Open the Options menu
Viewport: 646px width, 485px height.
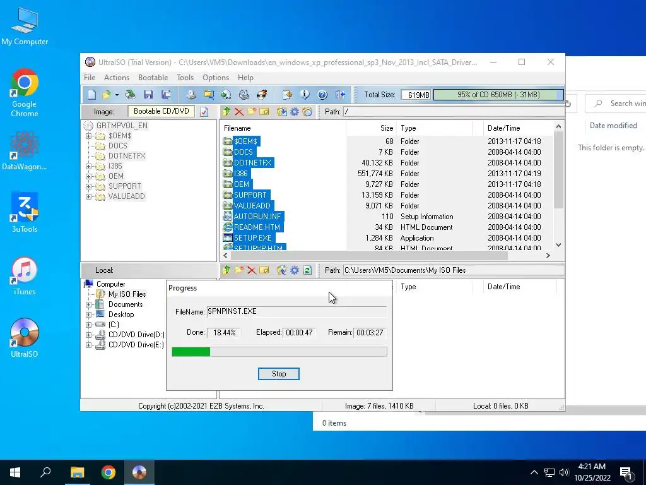(216, 78)
